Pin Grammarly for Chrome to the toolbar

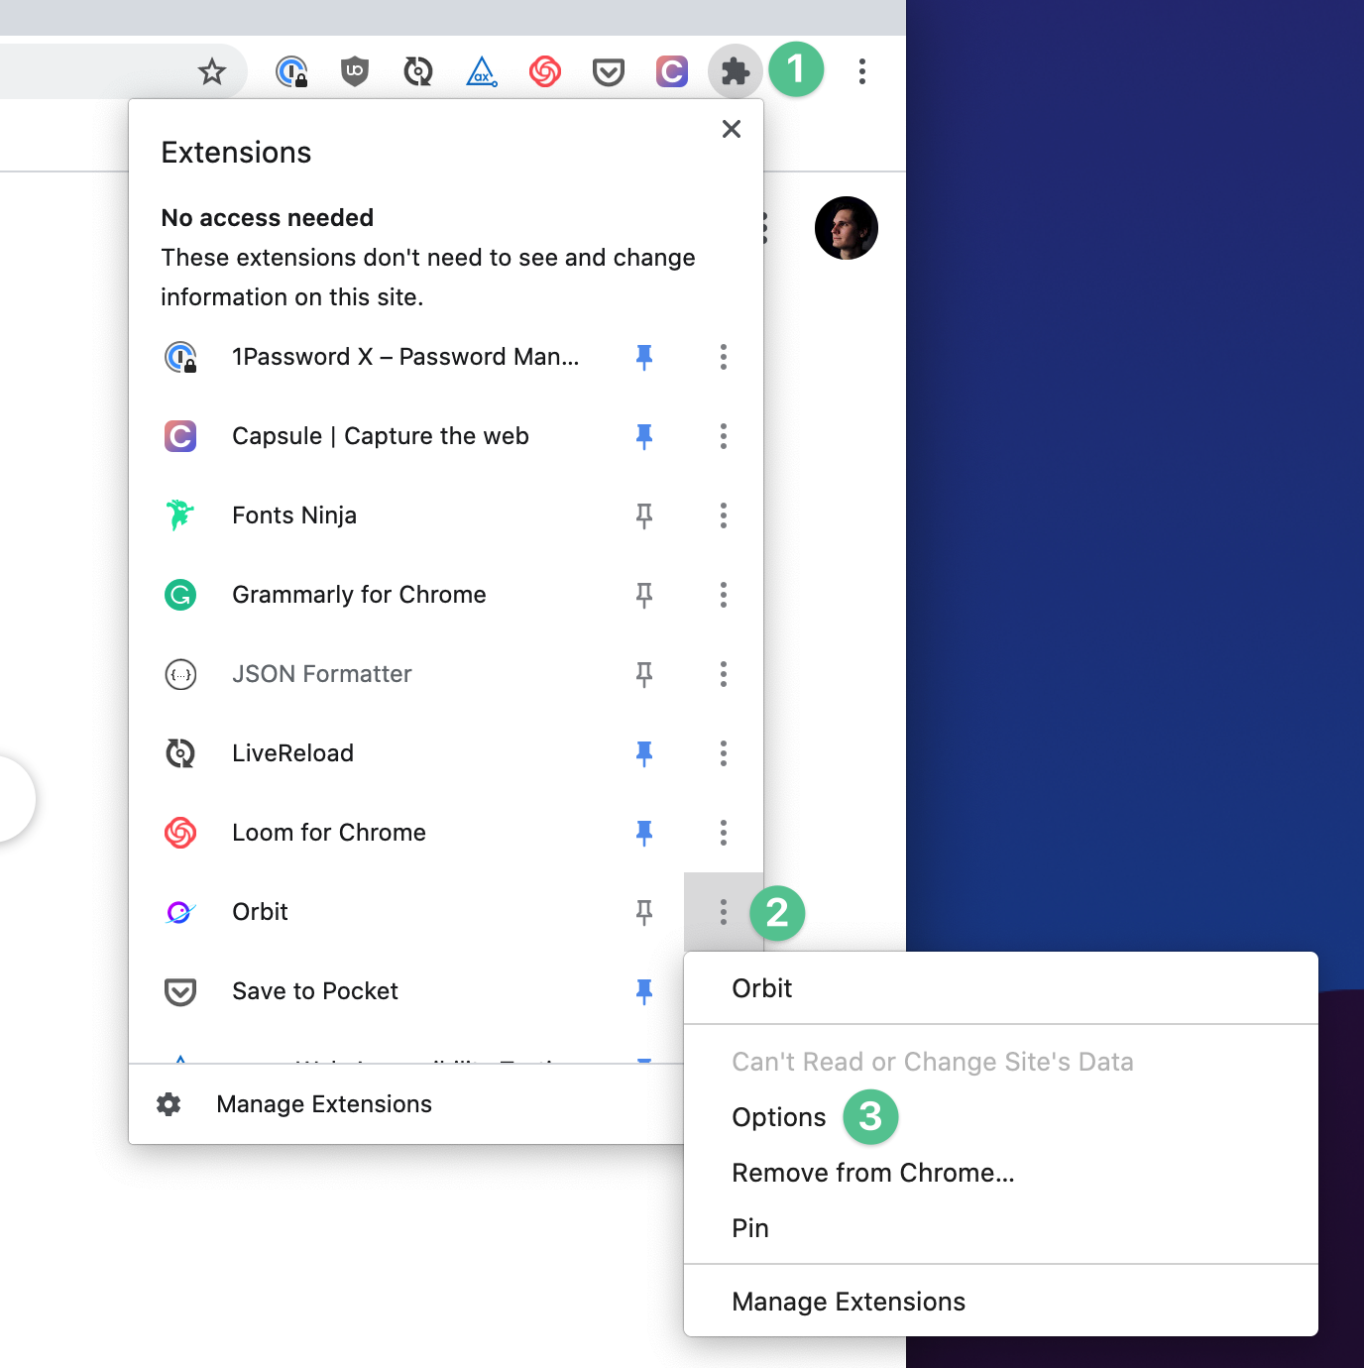coord(644,595)
